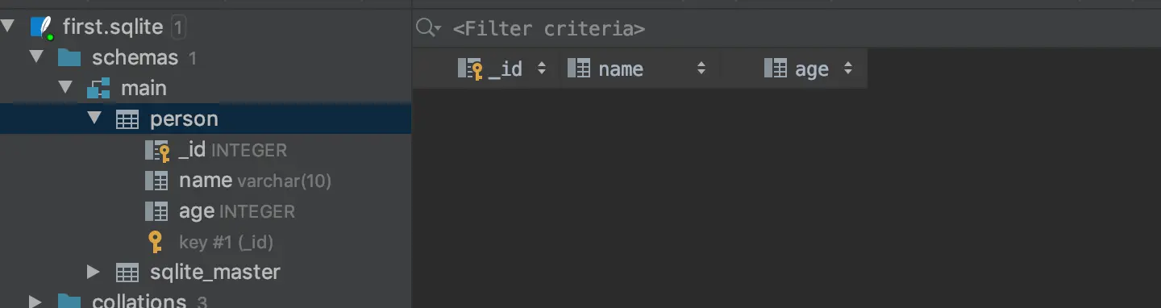1161x308 pixels.
Task: Collapse the first.sqlite tree node
Action: 8,27
